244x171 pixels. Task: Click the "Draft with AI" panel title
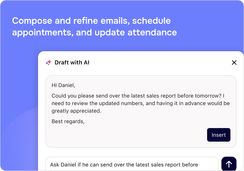(72, 63)
